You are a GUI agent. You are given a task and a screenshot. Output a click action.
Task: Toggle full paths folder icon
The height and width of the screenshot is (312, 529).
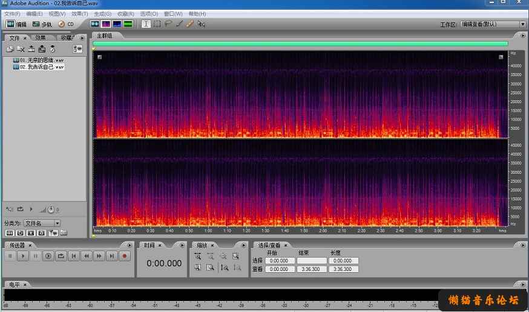click(64, 233)
